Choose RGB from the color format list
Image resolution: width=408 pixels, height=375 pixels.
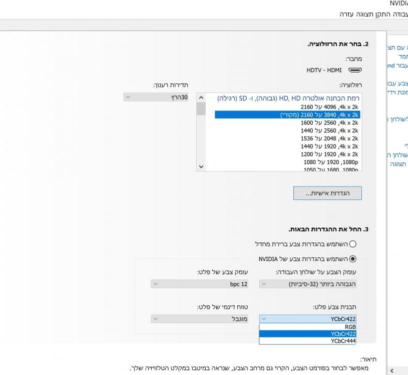pos(307,327)
